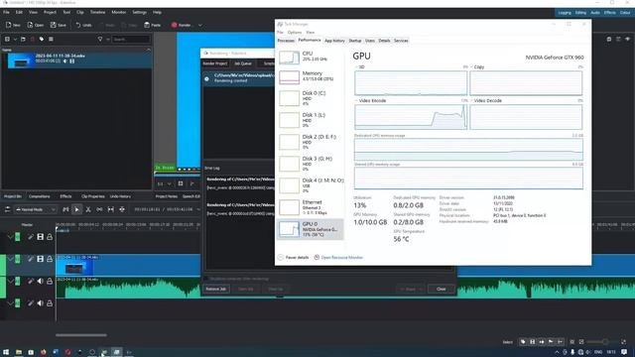Select the Slip tool in timeline toolbar
This screenshot has width=635, height=357.
pyautogui.click(x=110, y=209)
